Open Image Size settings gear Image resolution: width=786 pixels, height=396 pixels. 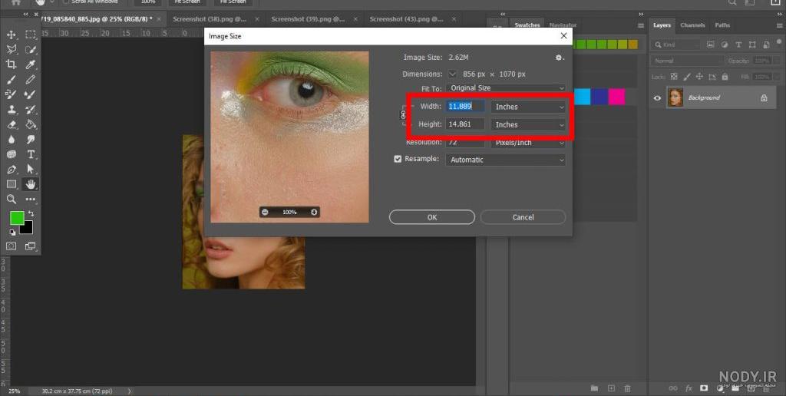click(559, 58)
